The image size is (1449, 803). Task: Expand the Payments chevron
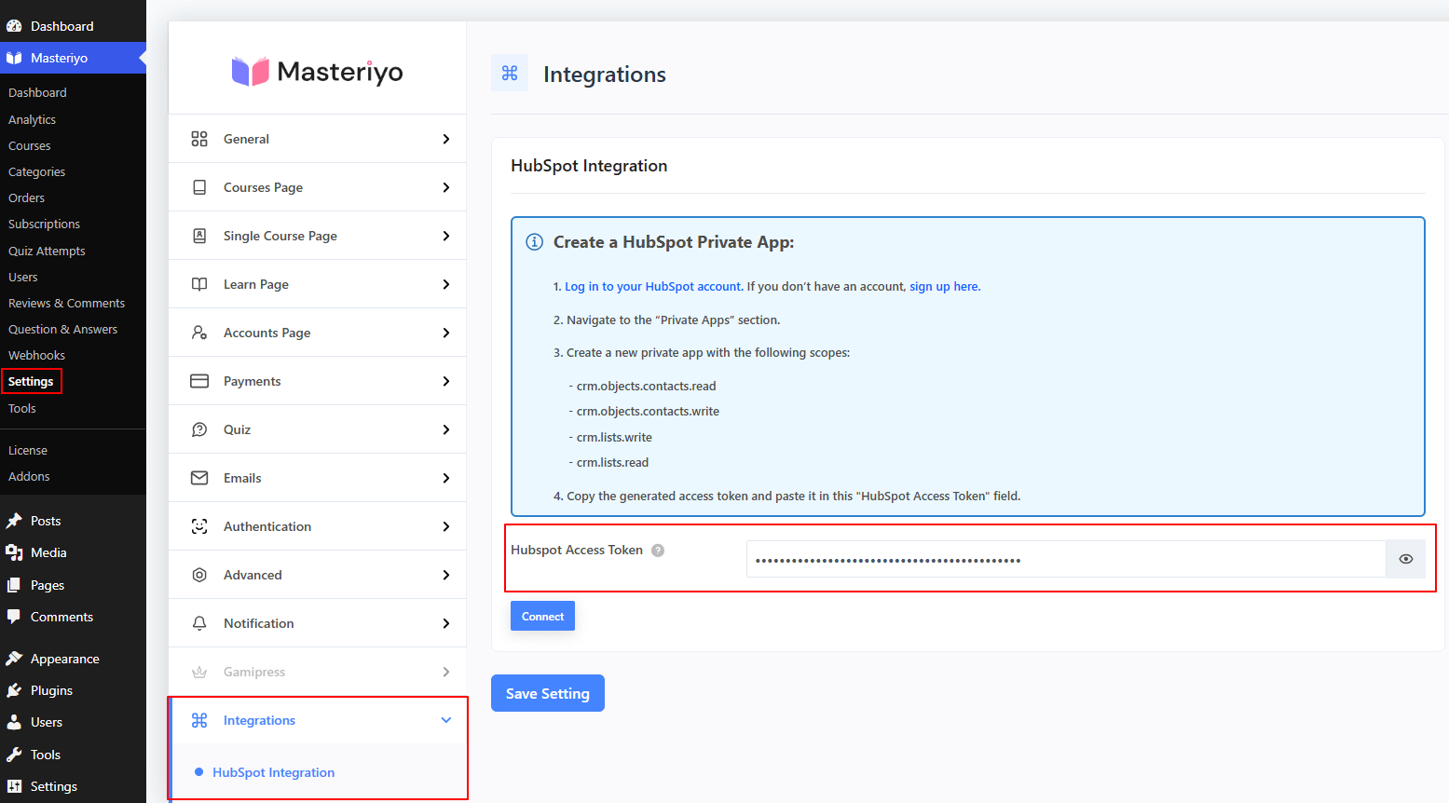(x=446, y=381)
